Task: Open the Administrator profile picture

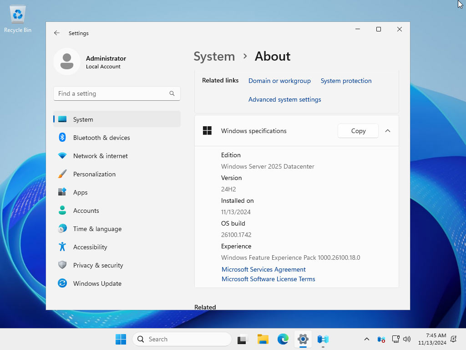Action: point(67,62)
